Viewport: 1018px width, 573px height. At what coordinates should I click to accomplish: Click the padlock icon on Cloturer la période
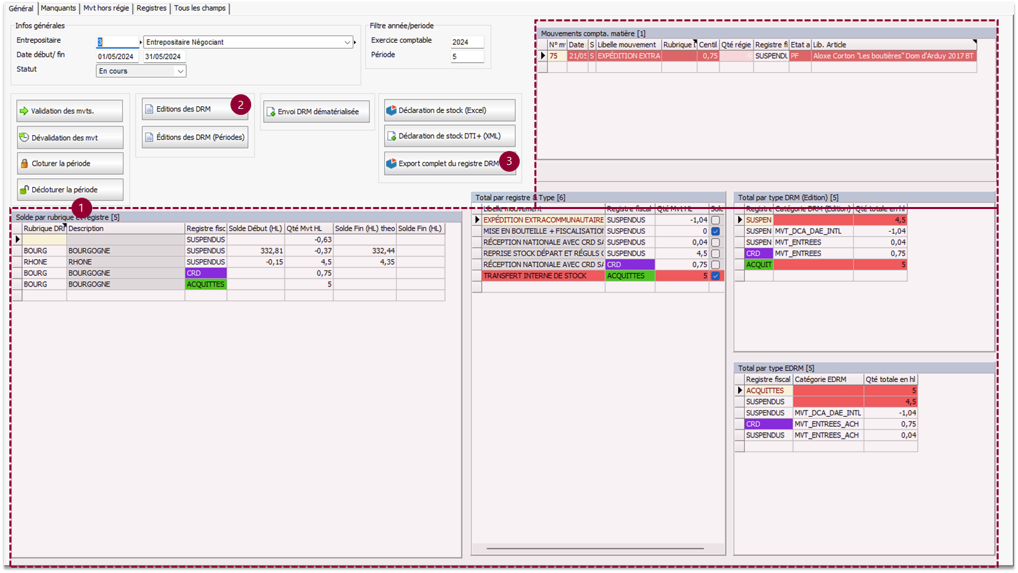point(25,164)
